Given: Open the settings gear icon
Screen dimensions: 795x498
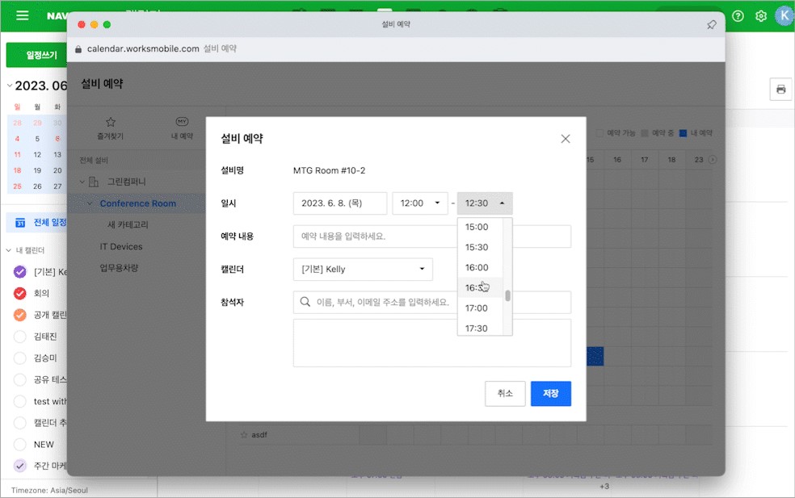Looking at the screenshot, I should click(x=760, y=16).
